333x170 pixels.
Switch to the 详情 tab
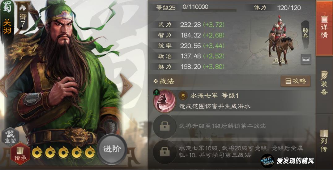click(324, 28)
